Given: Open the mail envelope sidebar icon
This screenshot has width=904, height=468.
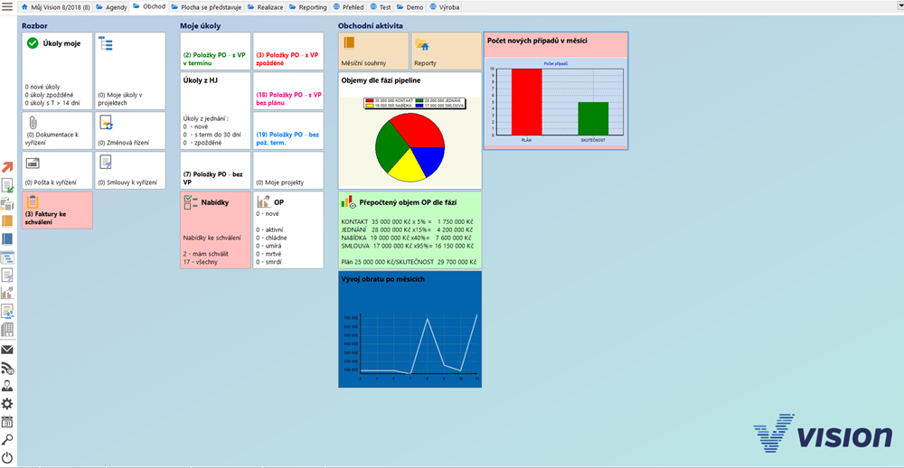Looking at the screenshot, I should tap(7, 350).
